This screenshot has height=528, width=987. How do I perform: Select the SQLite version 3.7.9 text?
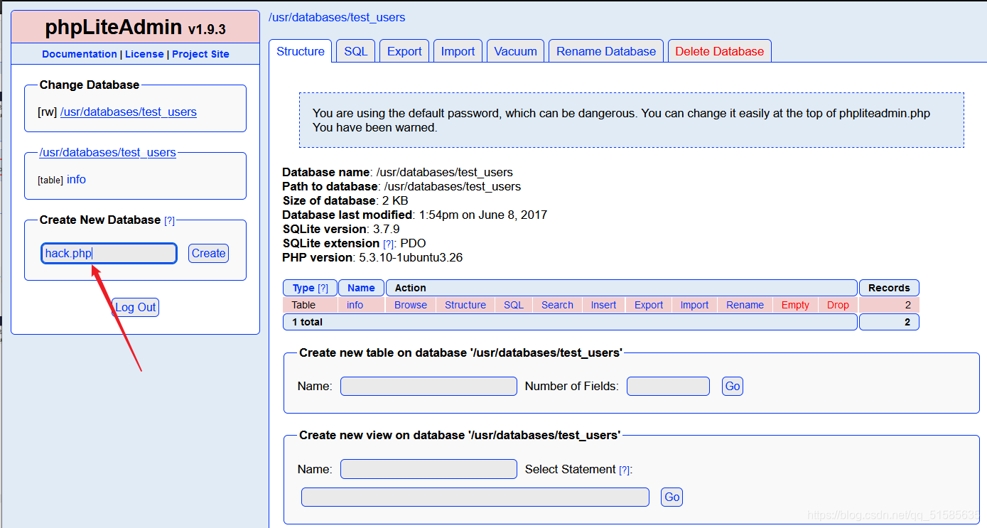click(341, 229)
